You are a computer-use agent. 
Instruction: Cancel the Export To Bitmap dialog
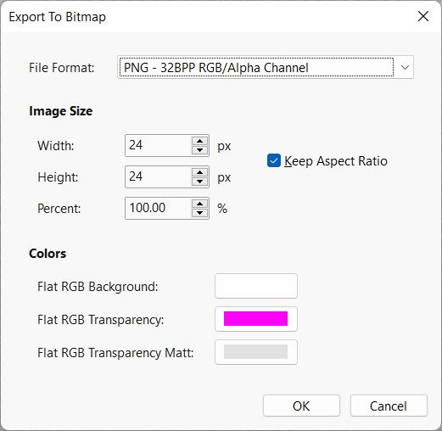389,406
